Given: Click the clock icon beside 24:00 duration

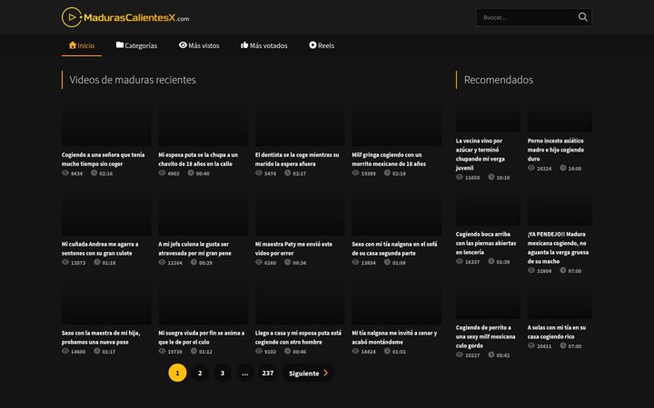Looking at the screenshot, I should click(562, 168).
